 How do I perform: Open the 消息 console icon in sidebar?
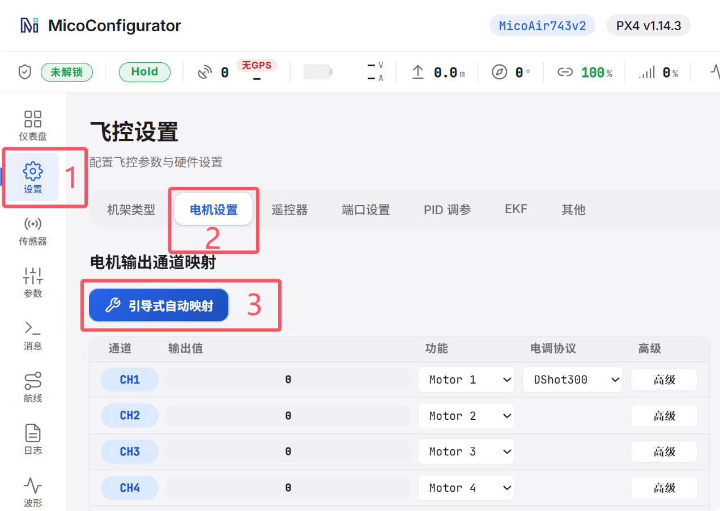(x=33, y=328)
